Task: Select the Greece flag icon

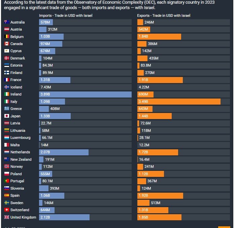Action: coord(7,109)
